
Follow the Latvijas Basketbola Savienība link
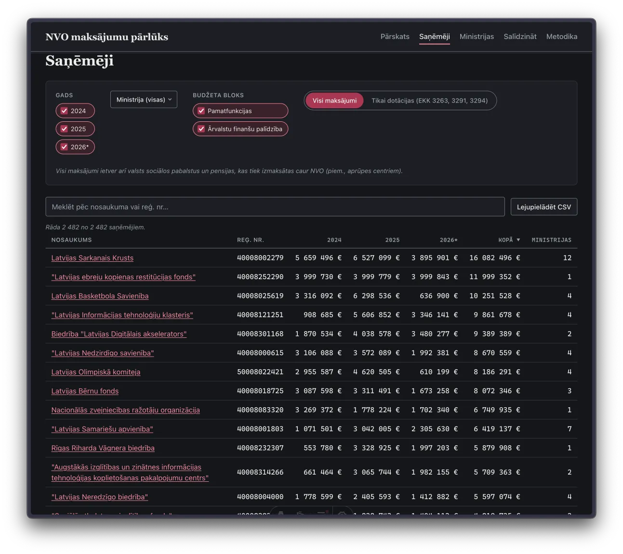point(100,296)
